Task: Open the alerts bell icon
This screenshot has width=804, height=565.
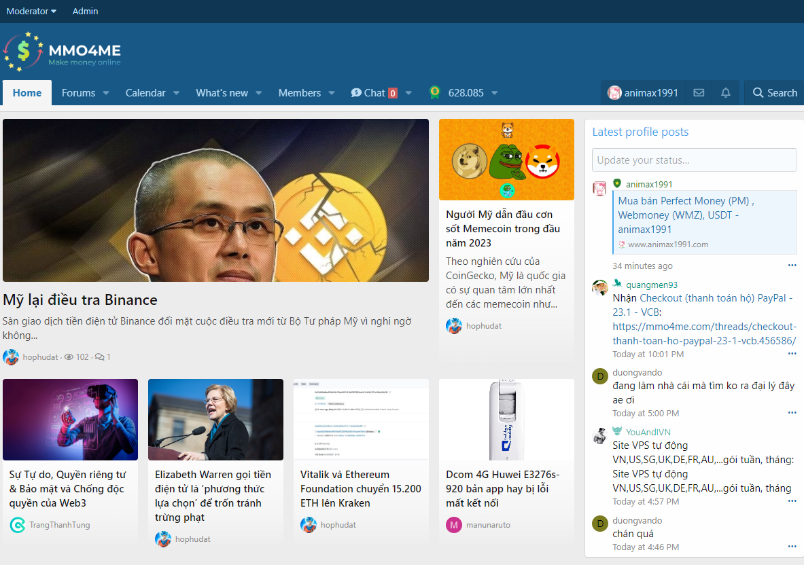Action: 726,93
